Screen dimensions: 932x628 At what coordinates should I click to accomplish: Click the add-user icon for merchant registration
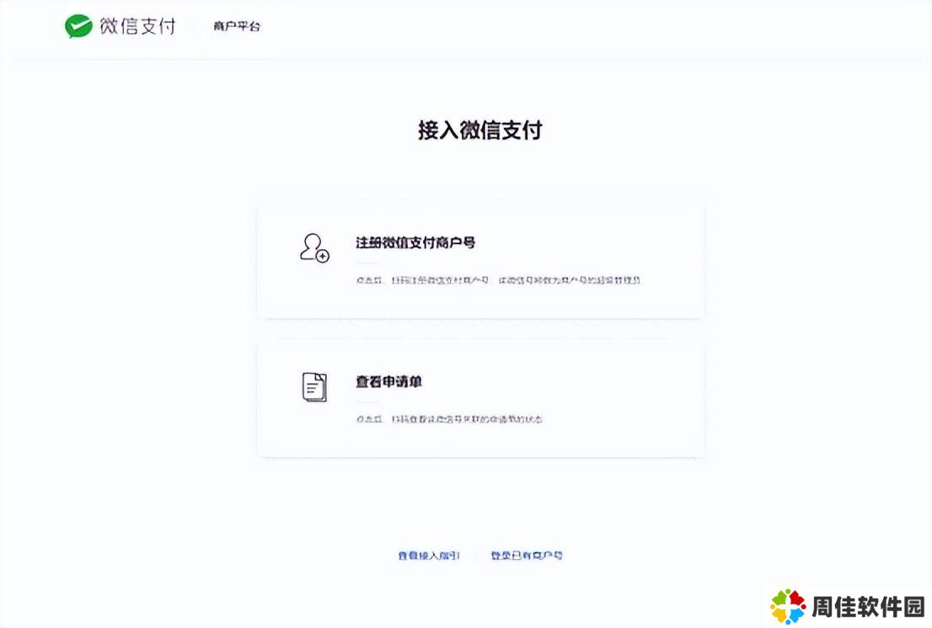pyautogui.click(x=314, y=248)
